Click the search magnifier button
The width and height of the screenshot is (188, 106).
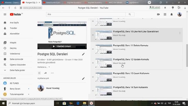pos(130,14)
